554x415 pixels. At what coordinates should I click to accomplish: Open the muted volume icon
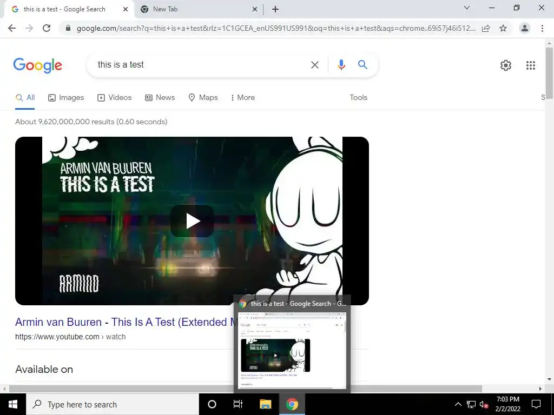pos(484,404)
